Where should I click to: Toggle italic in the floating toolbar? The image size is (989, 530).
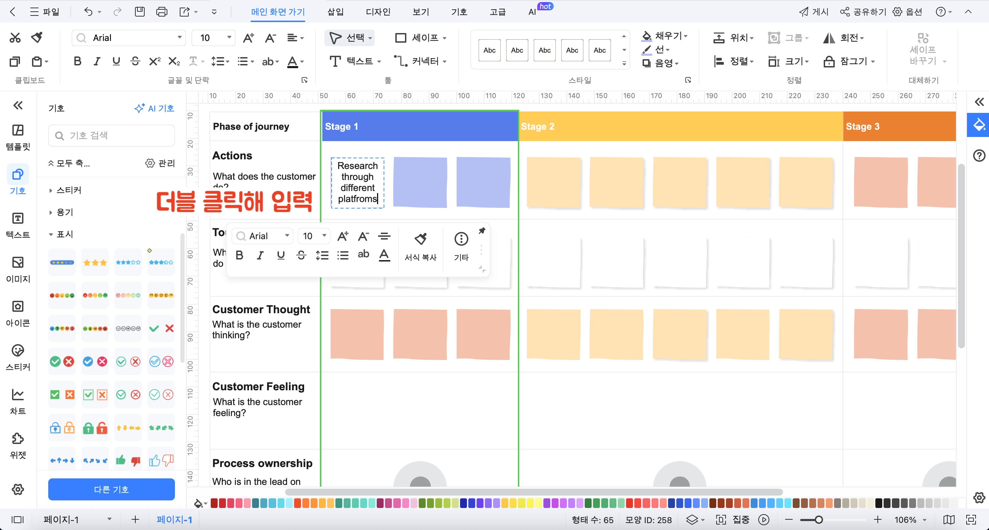pyautogui.click(x=260, y=255)
